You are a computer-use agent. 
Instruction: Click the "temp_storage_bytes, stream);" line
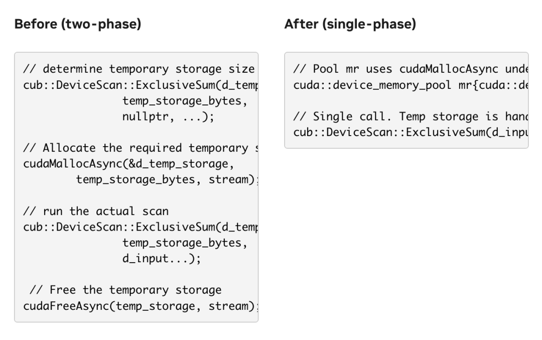coord(165,180)
